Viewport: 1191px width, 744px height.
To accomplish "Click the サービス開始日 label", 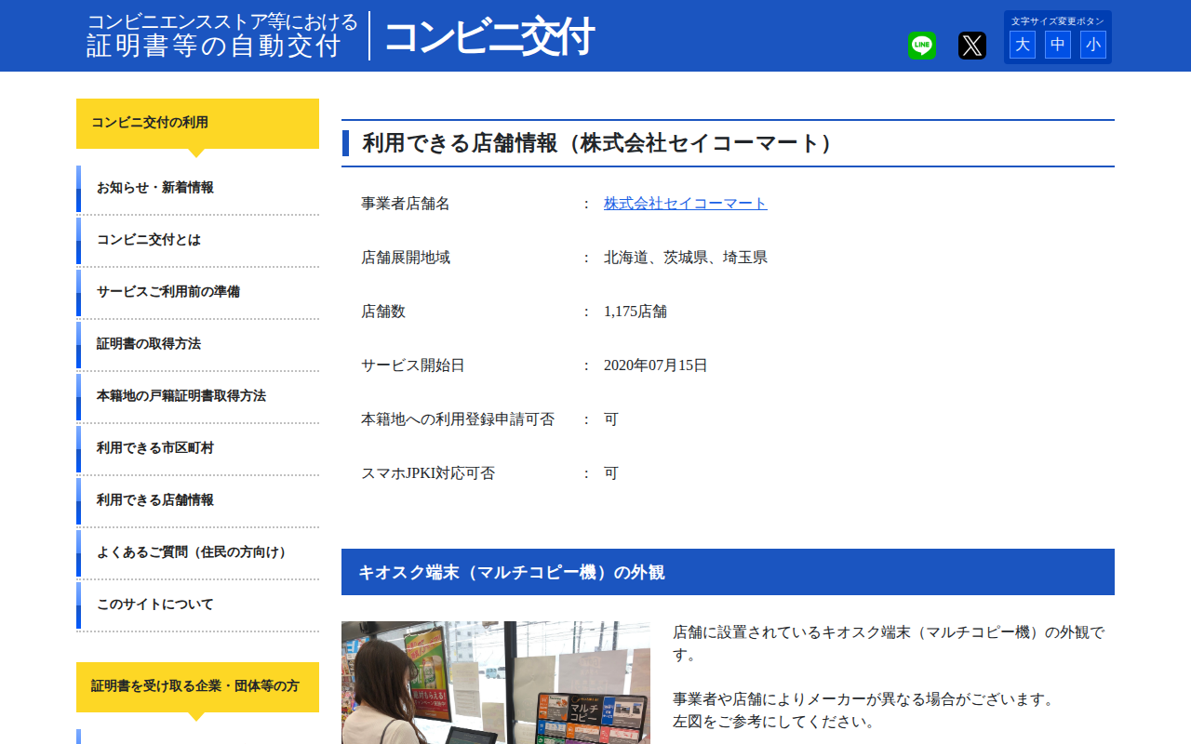I will 413,365.
